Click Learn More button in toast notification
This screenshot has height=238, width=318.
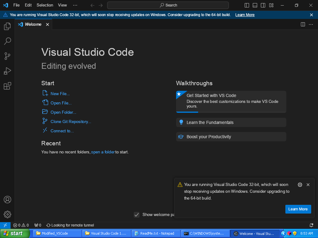point(298,209)
